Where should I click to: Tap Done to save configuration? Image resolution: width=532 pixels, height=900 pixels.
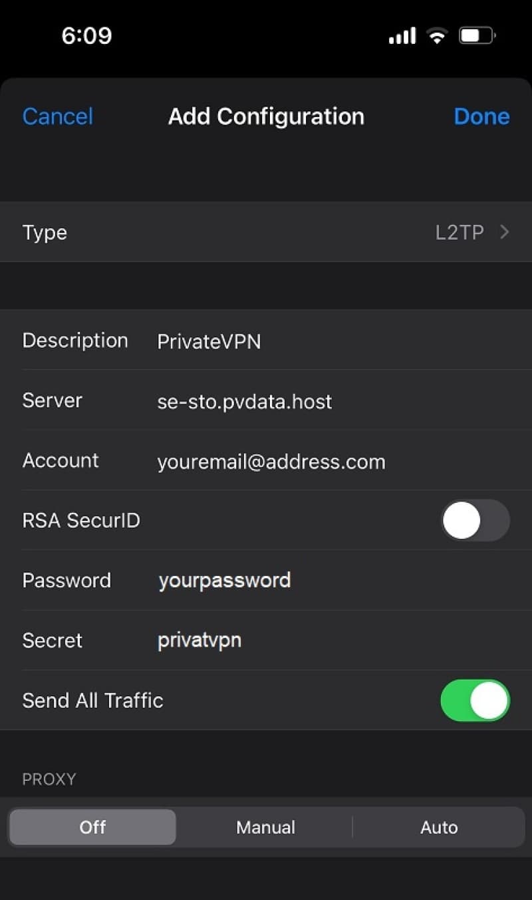click(x=481, y=116)
